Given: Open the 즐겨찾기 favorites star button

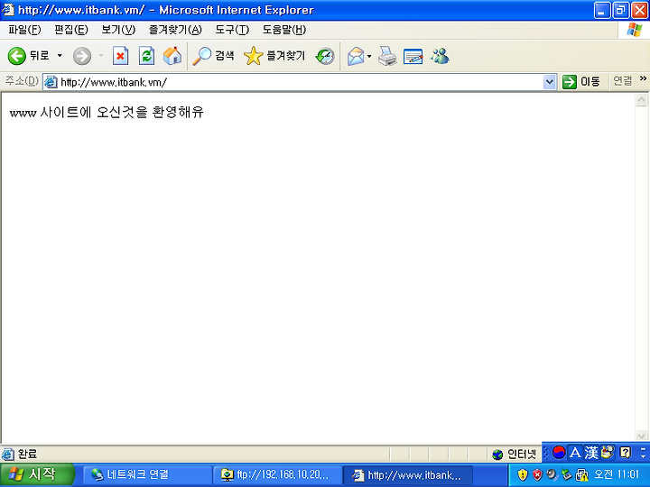Looking at the screenshot, I should (x=274, y=56).
